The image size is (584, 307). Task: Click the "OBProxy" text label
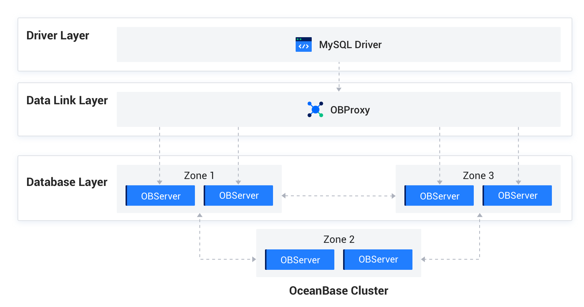pos(350,110)
